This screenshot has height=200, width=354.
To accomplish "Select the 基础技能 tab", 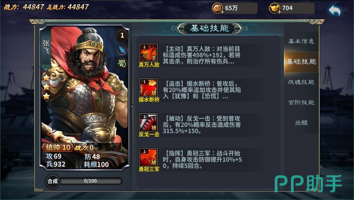I will (x=301, y=62).
